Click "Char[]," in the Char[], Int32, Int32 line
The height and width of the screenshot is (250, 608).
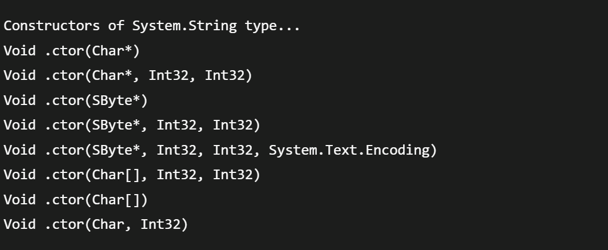(x=120, y=175)
